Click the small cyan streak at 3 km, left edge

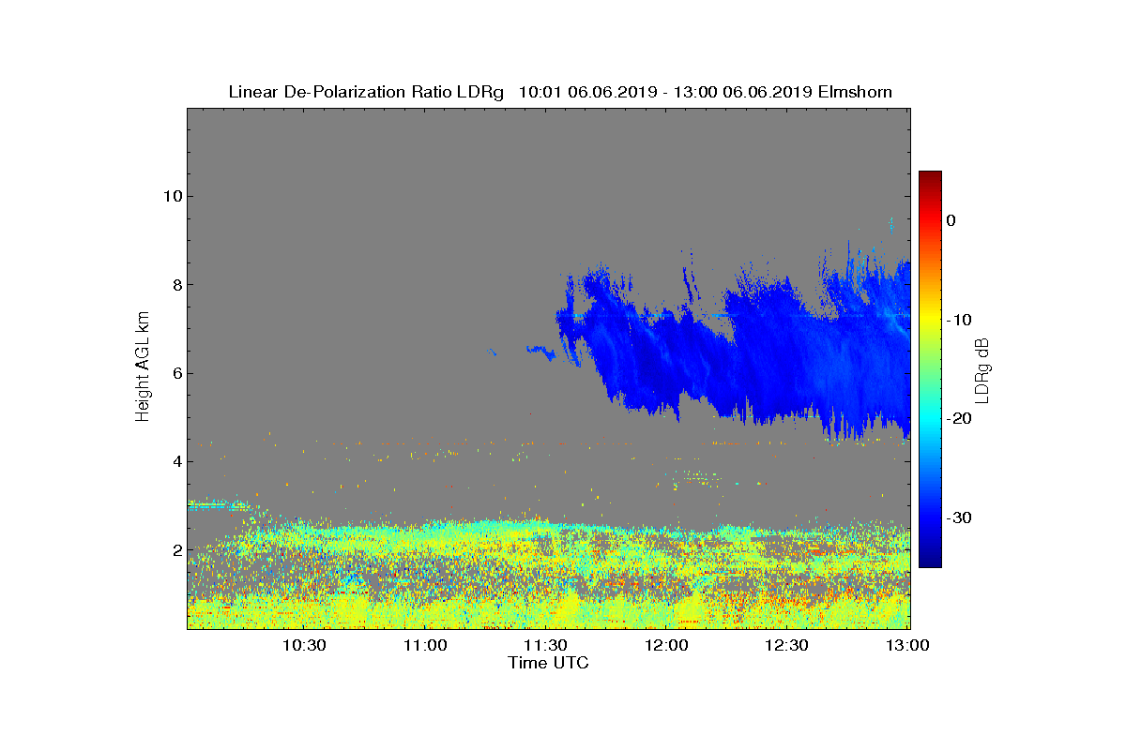(x=218, y=504)
